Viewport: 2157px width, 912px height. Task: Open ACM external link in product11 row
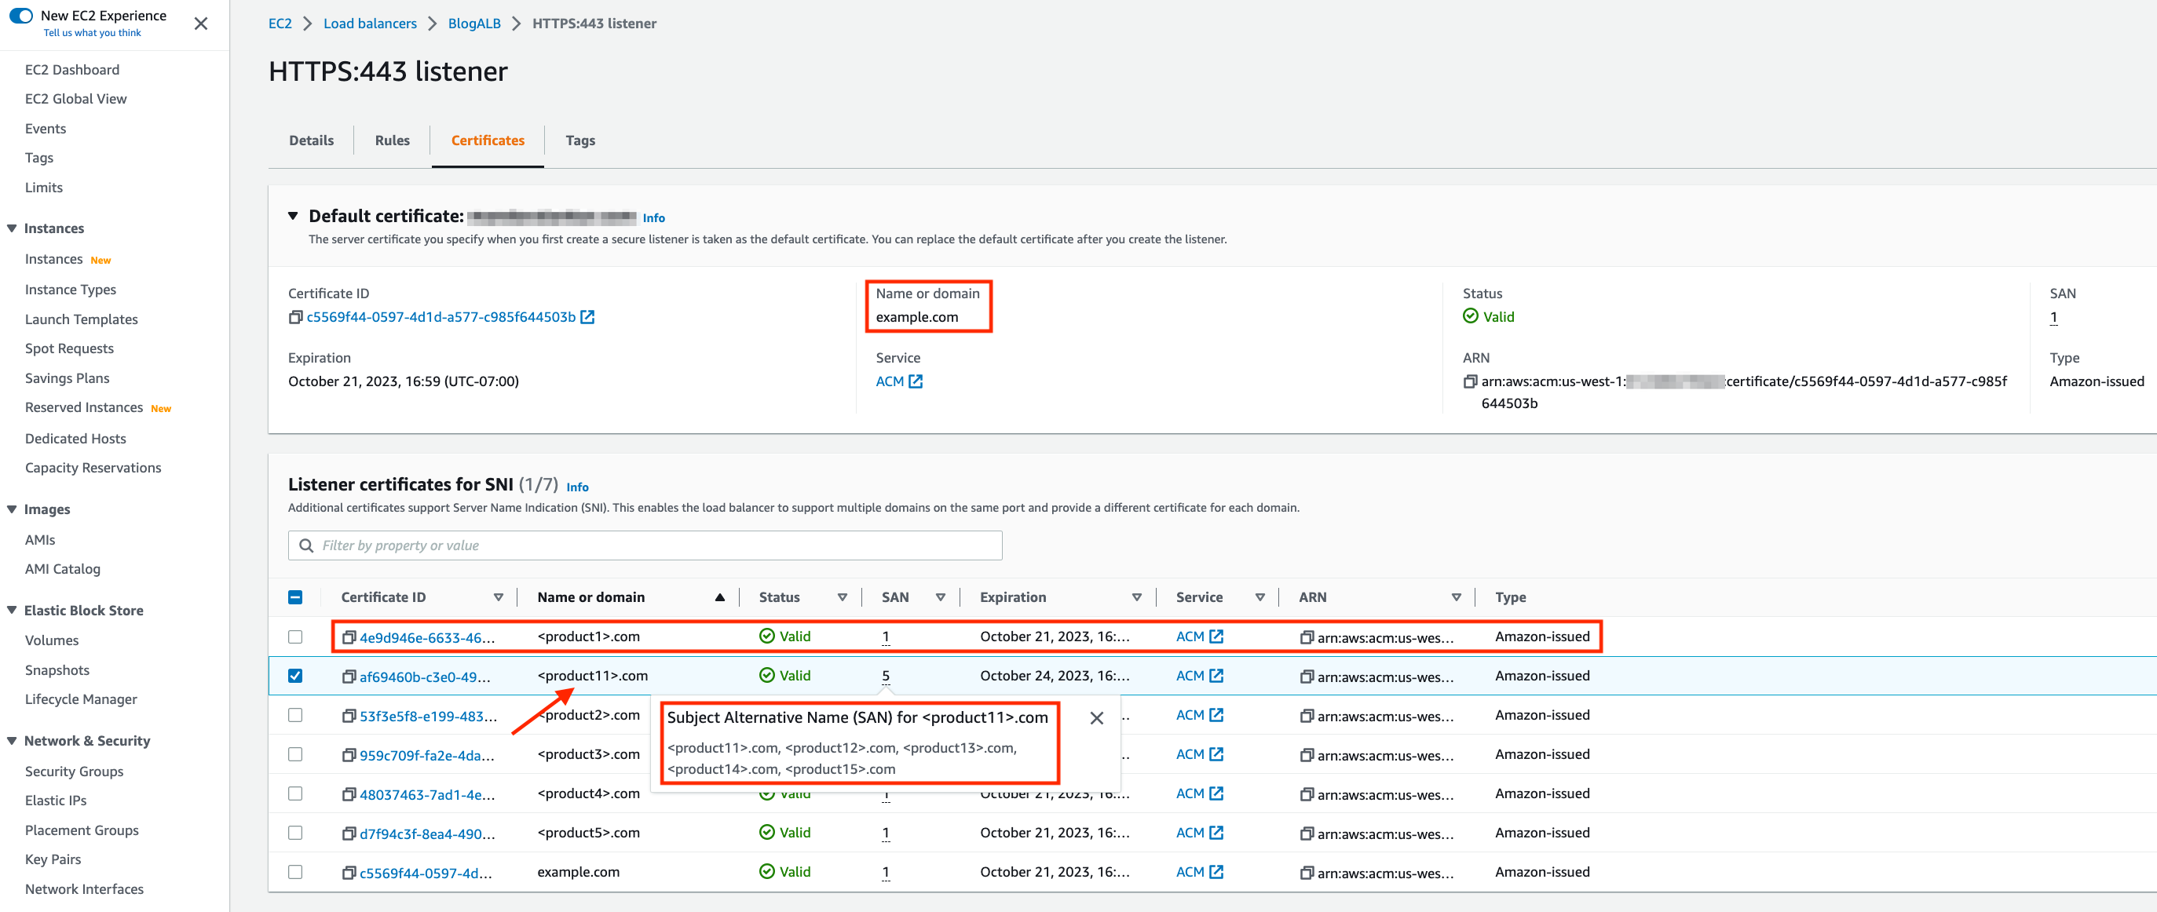1216,675
